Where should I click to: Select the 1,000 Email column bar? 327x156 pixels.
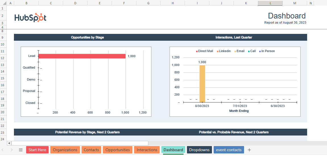(202, 84)
